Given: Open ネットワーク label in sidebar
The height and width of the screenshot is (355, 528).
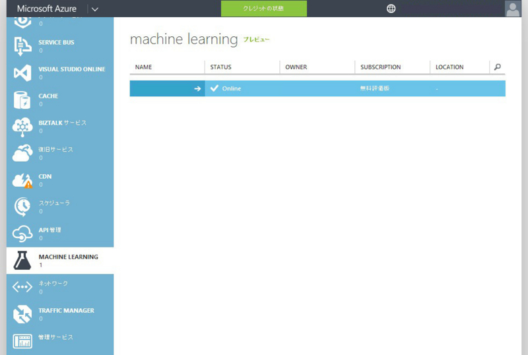Looking at the screenshot, I should pyautogui.click(x=53, y=283).
